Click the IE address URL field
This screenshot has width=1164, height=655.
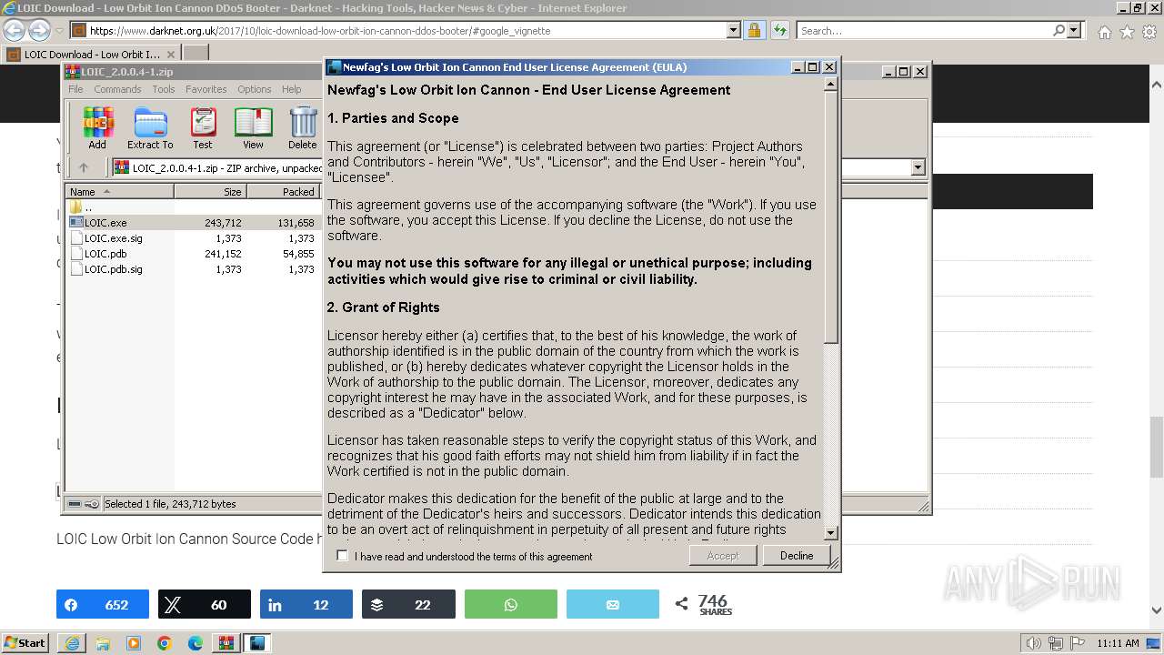coord(407,31)
